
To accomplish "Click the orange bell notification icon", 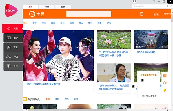I will tap(165, 90).
